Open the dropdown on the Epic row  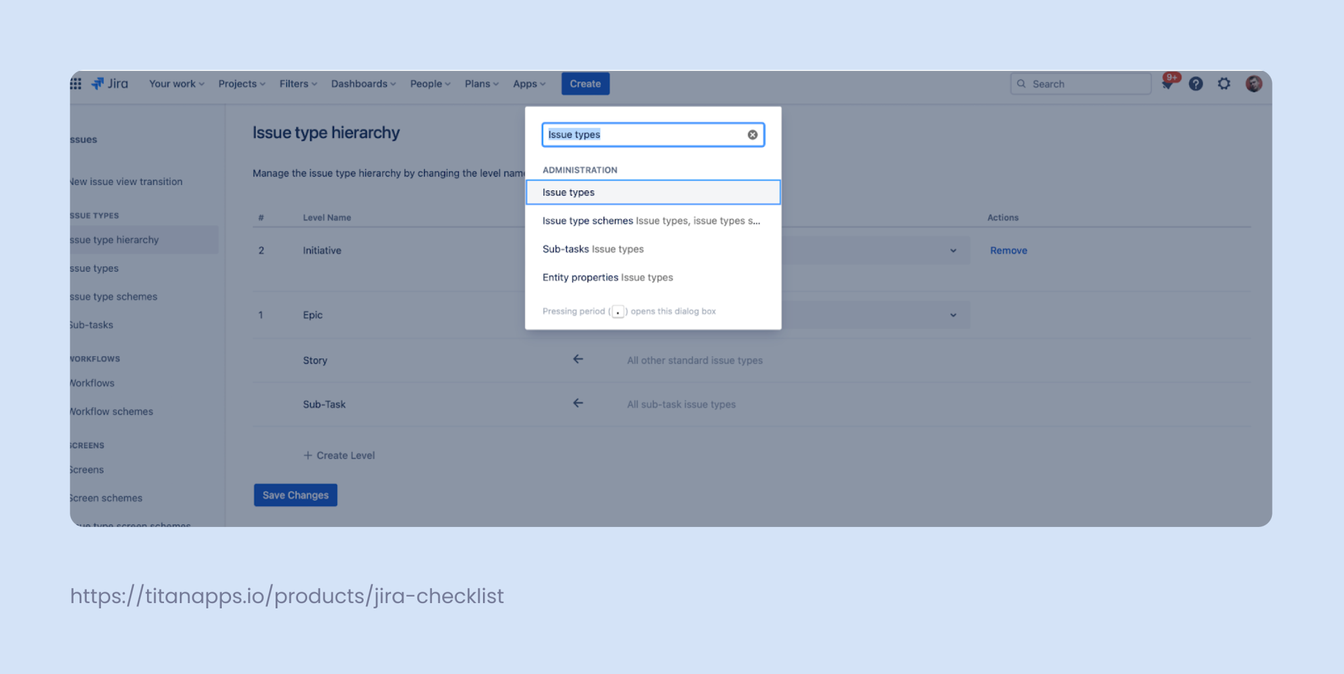click(x=954, y=314)
